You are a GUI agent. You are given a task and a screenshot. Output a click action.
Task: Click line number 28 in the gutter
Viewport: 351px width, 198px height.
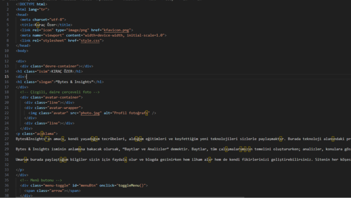click(7, 144)
